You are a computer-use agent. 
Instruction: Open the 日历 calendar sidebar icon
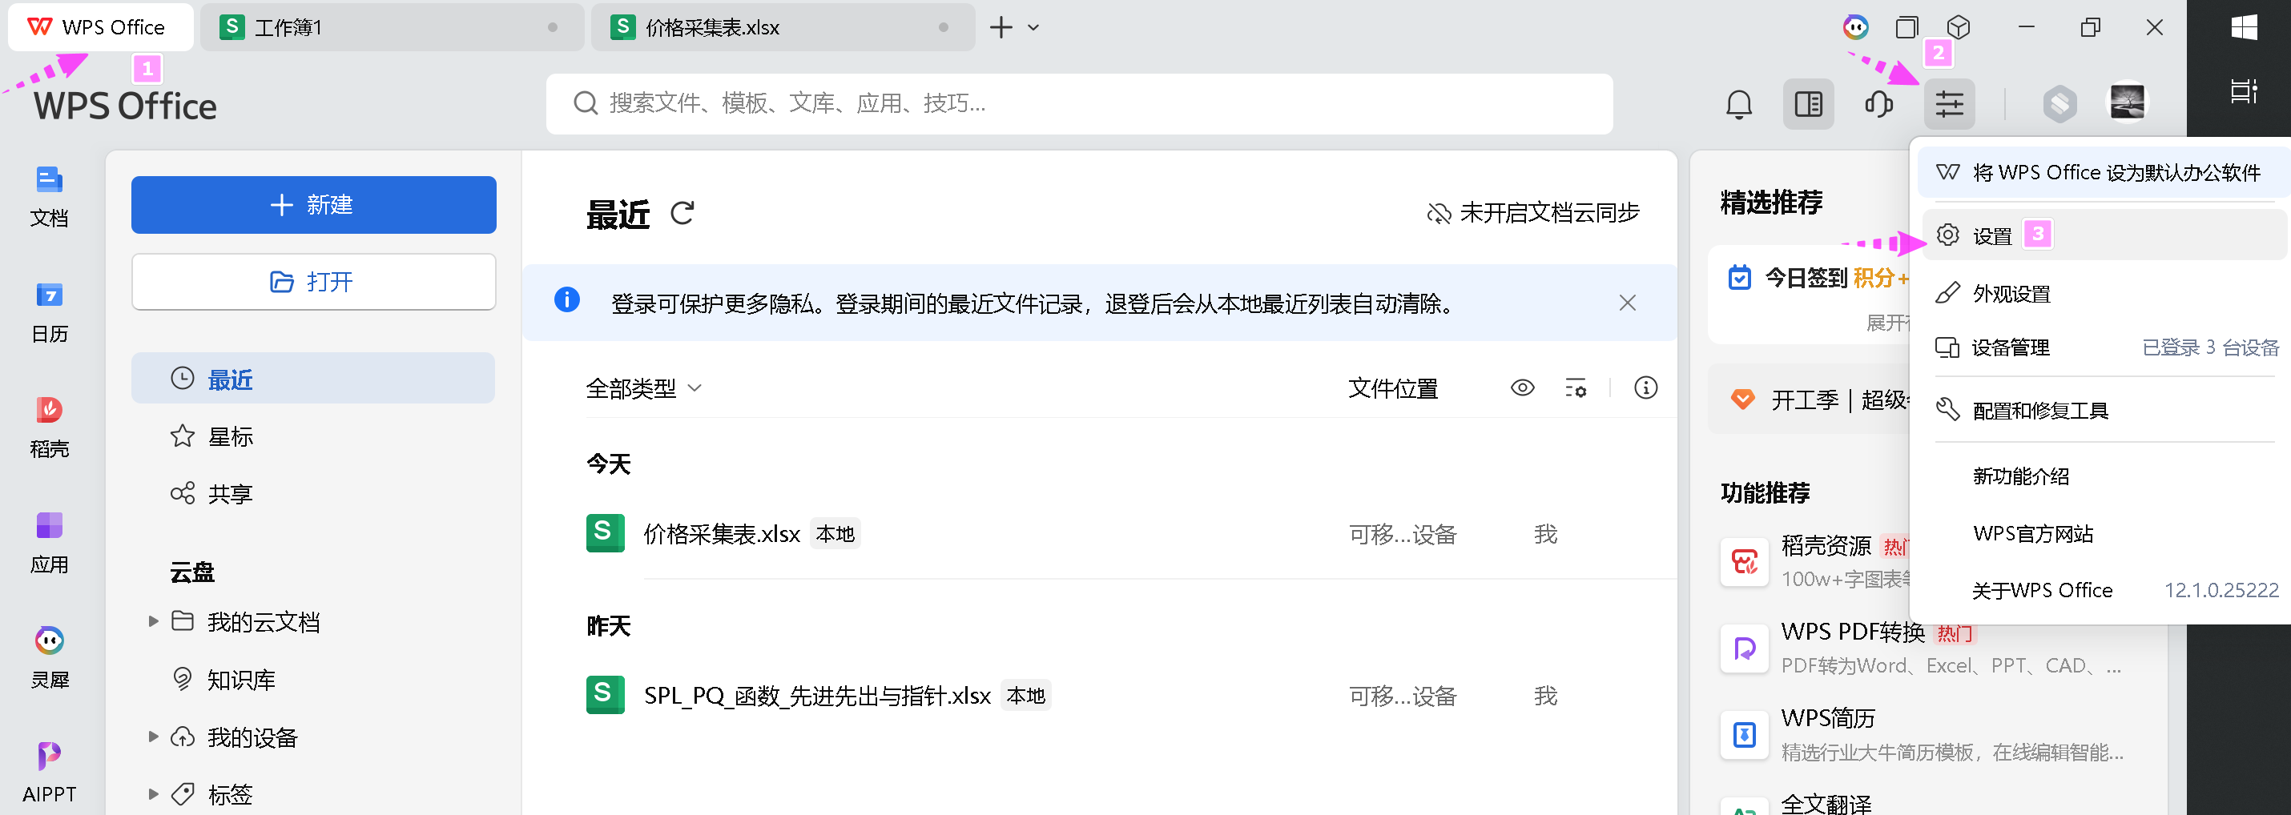pos(49,312)
